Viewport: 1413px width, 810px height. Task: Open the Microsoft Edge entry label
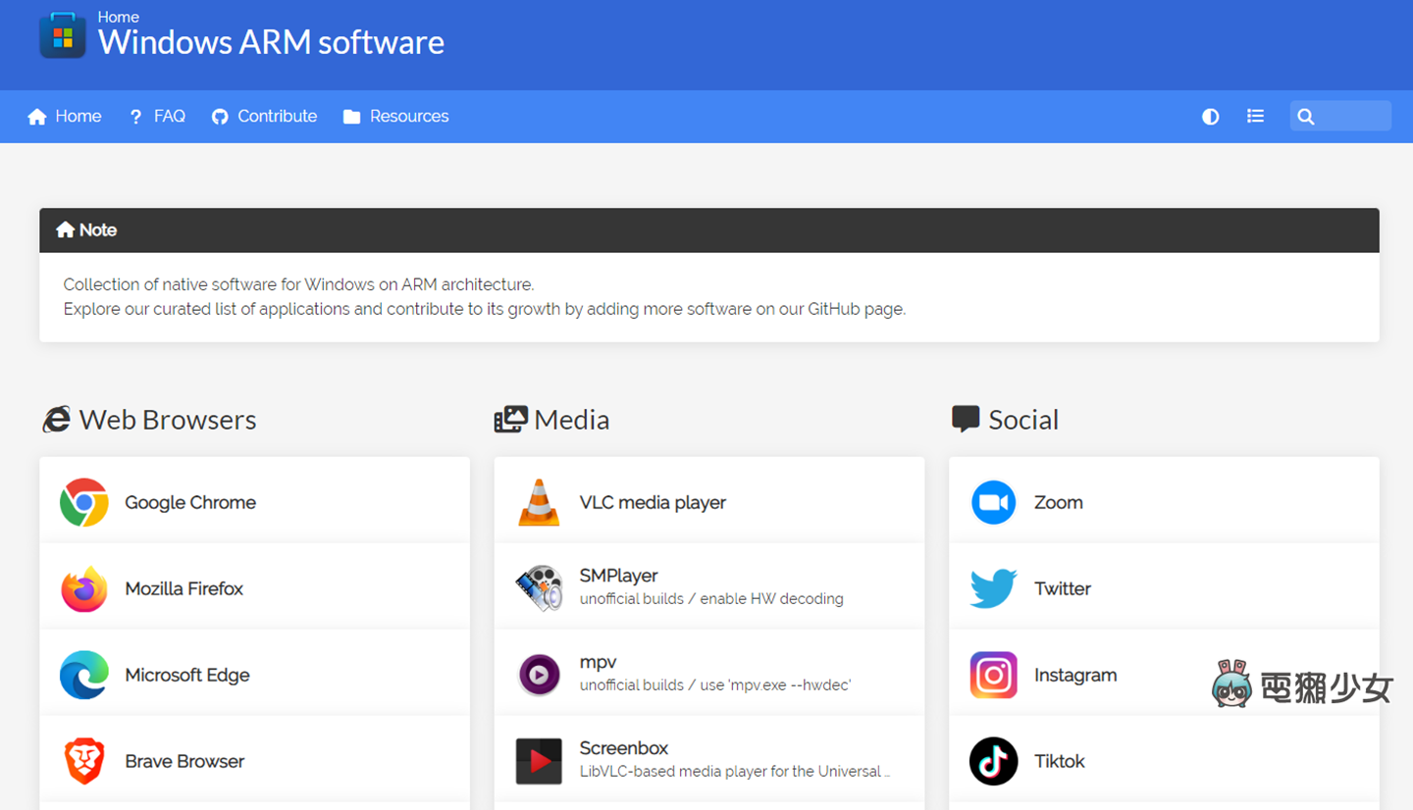coord(187,675)
